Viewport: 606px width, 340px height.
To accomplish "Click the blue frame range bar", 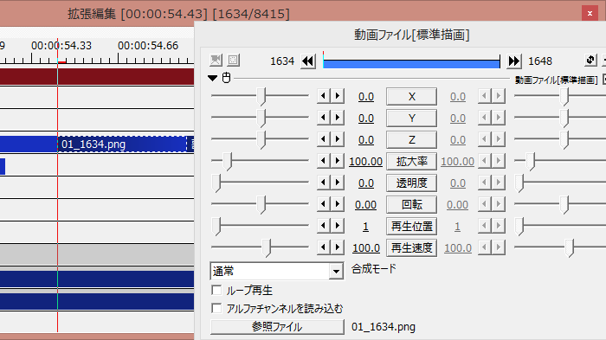I will (411, 61).
